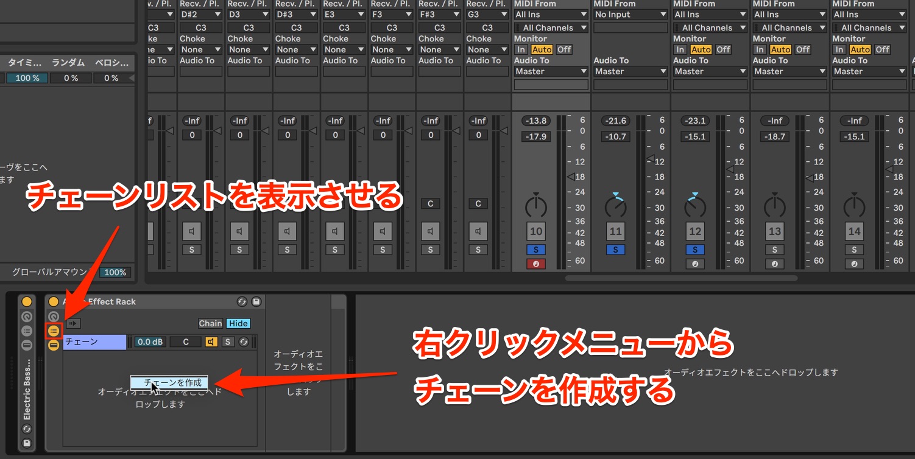Solo the D3 drum chain
The image size is (915, 459).
point(239,250)
